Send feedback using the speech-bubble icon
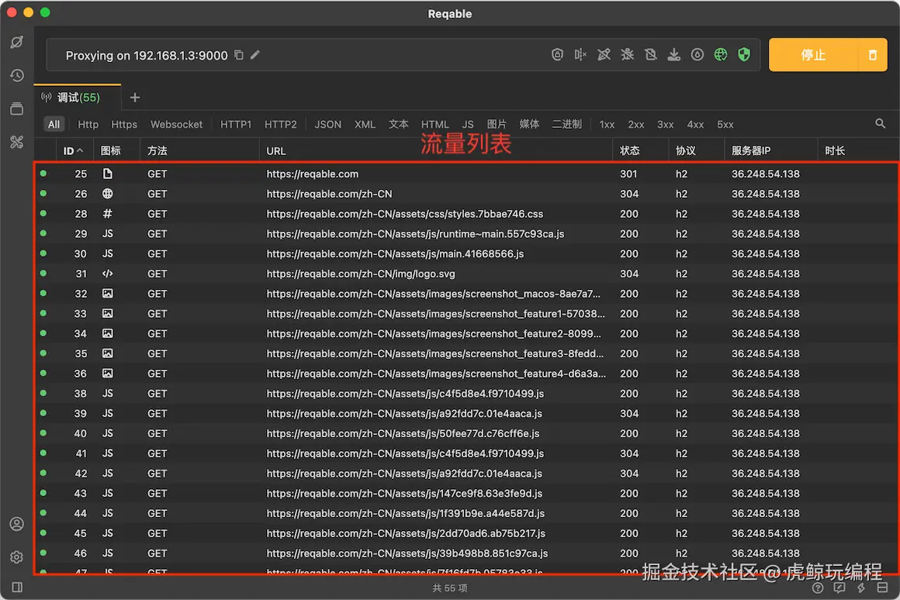 point(839,588)
